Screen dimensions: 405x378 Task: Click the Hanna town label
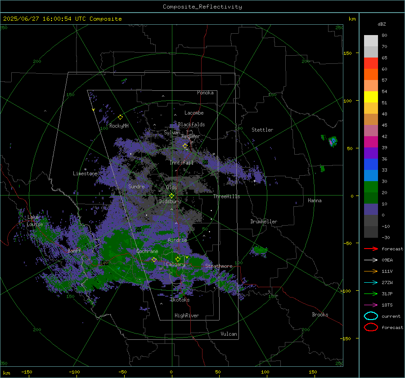click(315, 200)
